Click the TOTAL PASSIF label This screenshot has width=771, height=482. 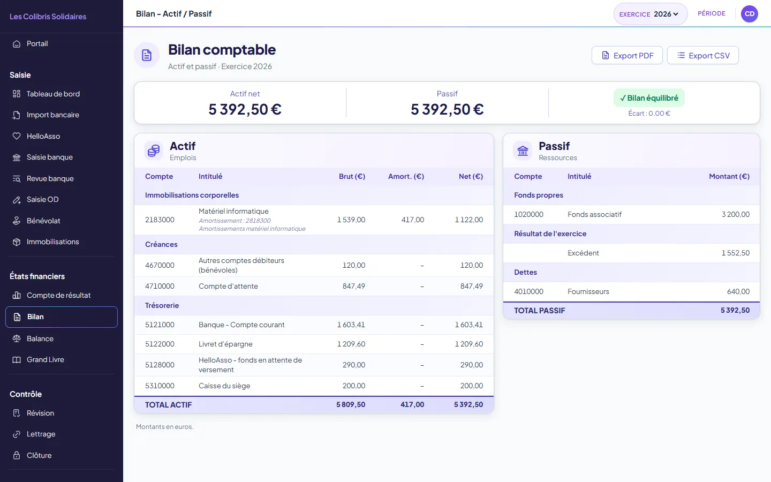[540, 311]
